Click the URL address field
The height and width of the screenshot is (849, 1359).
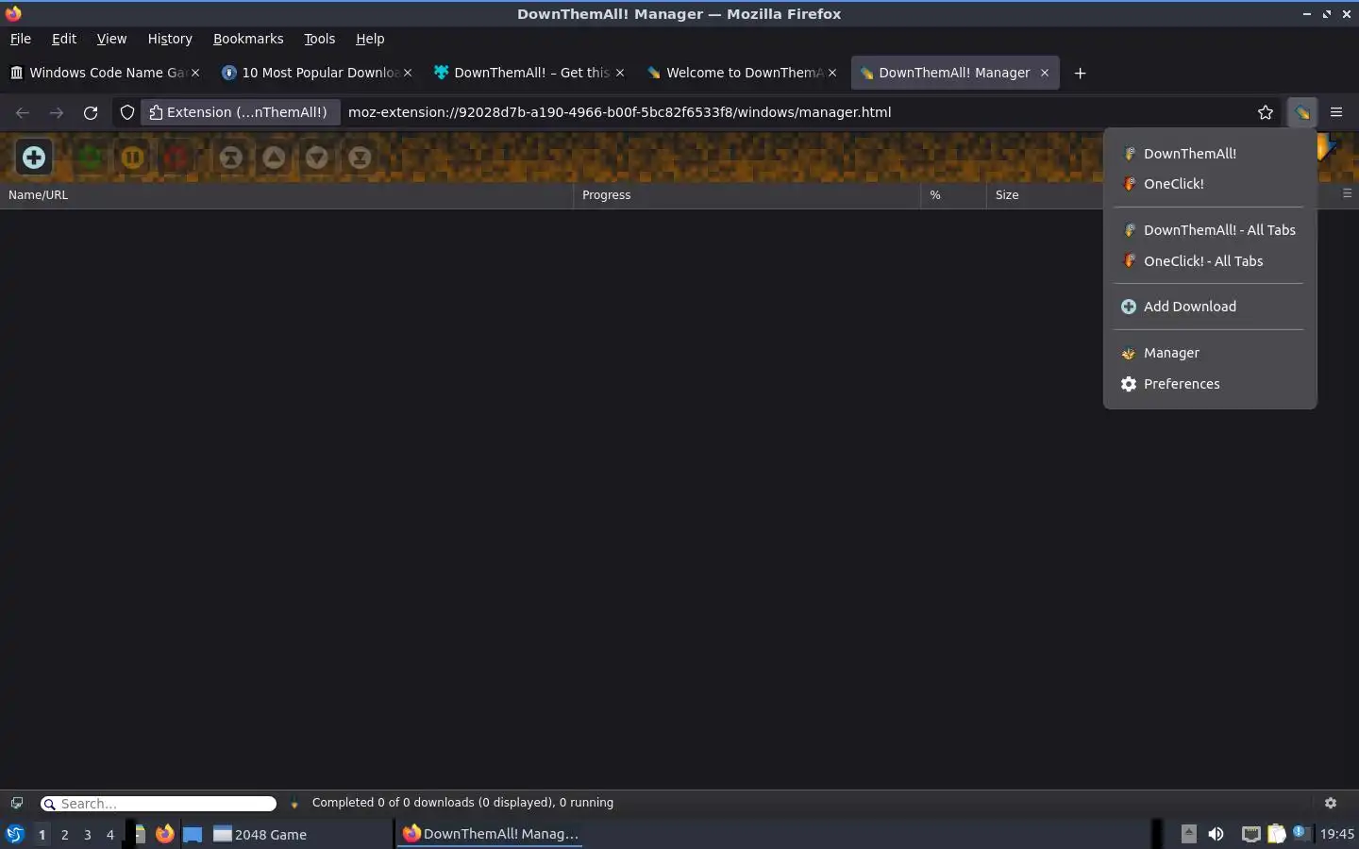(797, 112)
